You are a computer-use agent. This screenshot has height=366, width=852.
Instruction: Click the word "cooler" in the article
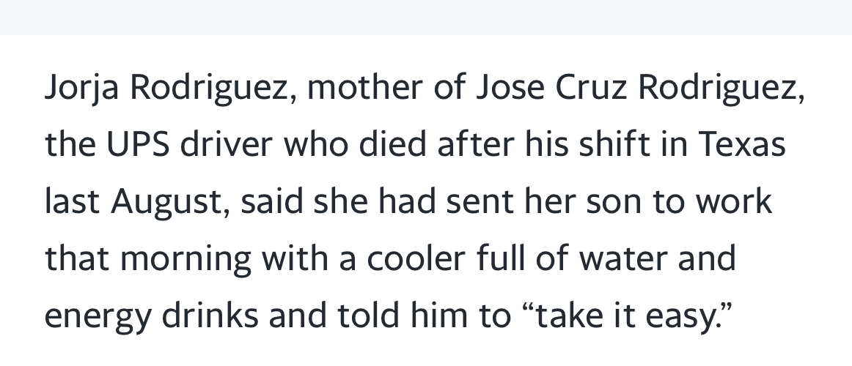(416, 258)
